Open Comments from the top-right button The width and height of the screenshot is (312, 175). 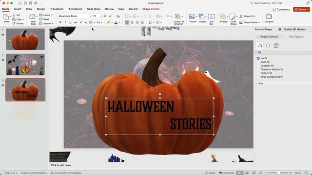click(x=281, y=9)
